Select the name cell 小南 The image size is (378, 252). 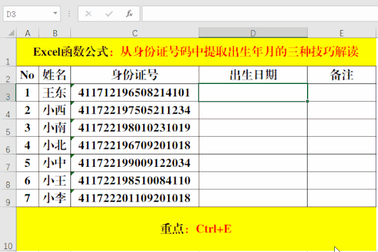(x=55, y=128)
